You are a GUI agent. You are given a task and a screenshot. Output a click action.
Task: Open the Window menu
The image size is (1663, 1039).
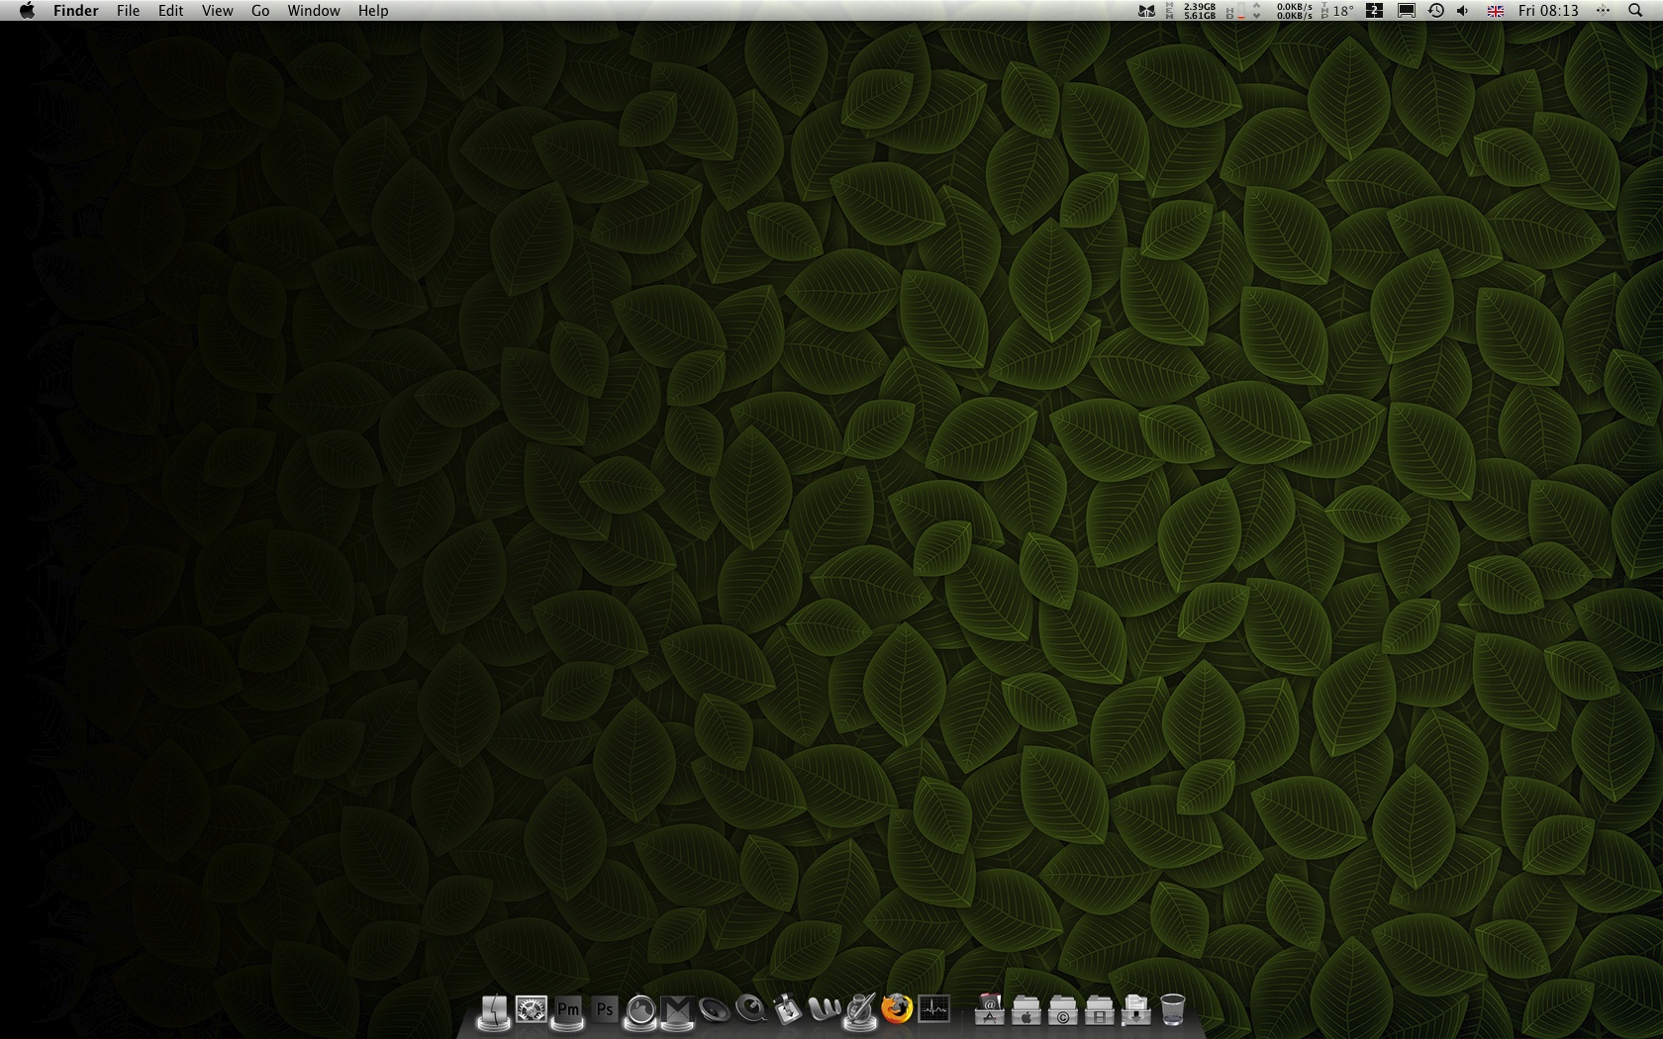point(314,10)
